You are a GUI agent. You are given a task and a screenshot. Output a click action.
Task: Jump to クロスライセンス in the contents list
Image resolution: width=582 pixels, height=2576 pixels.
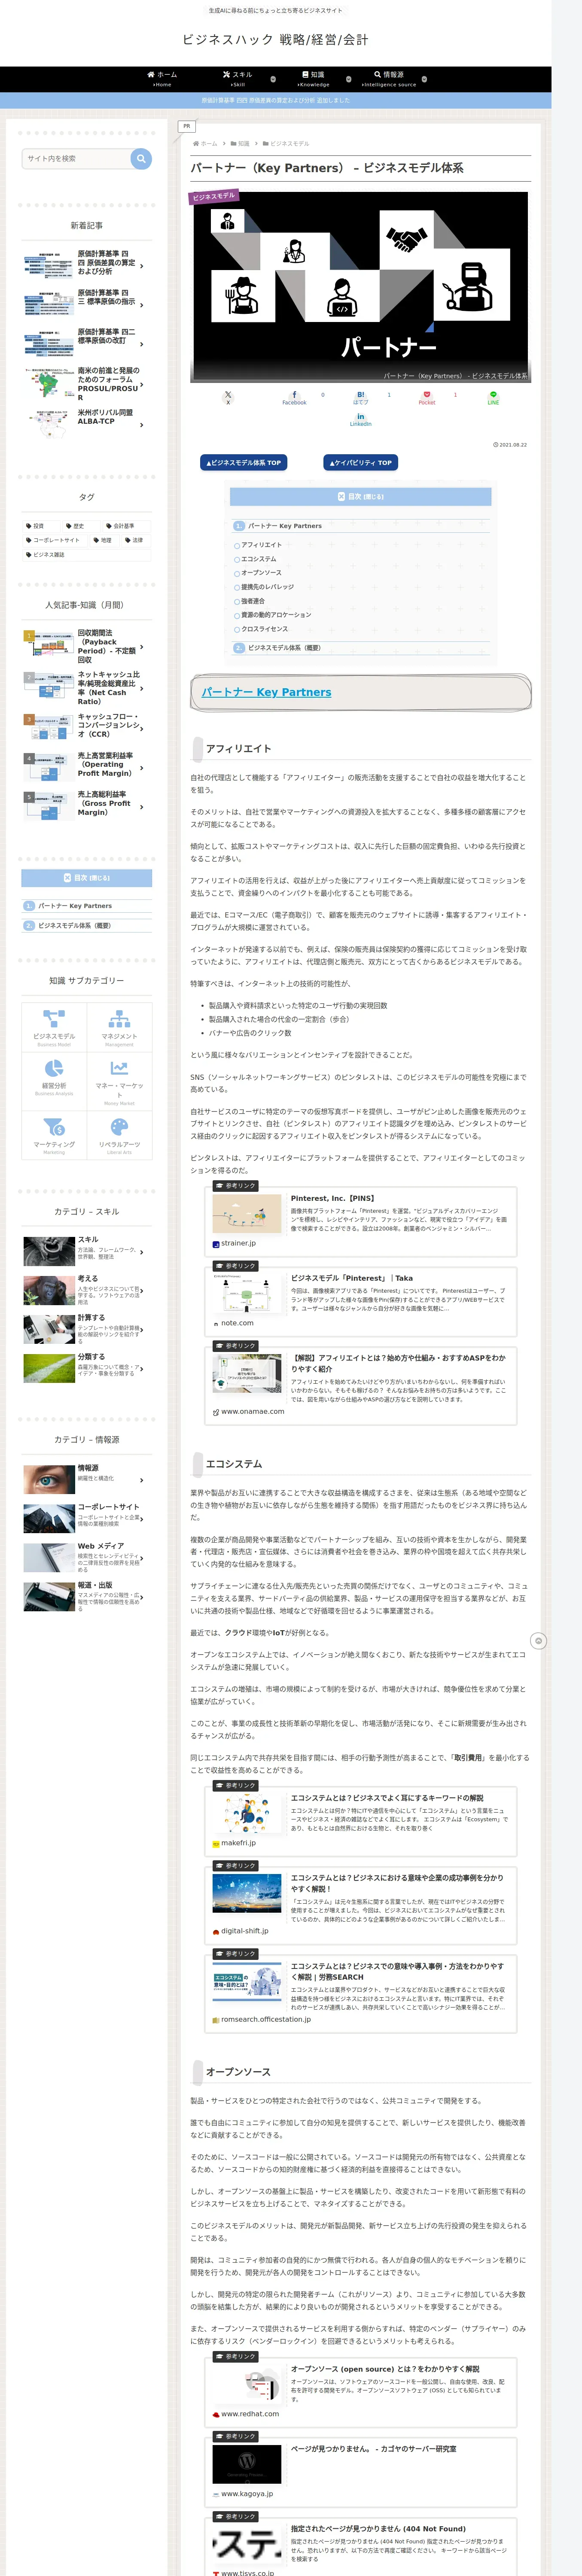[x=264, y=629]
